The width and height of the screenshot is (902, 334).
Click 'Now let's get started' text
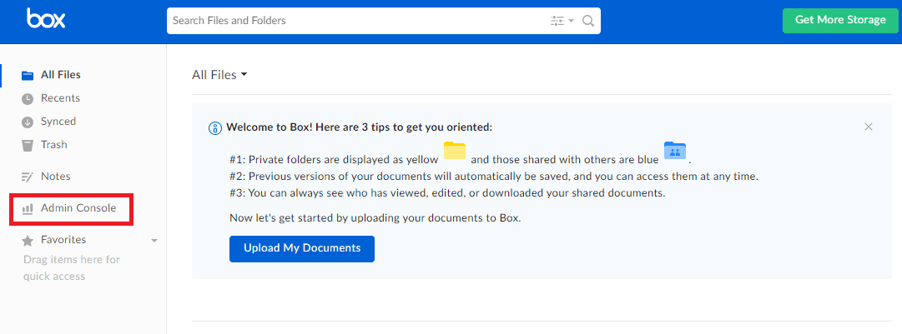click(375, 218)
